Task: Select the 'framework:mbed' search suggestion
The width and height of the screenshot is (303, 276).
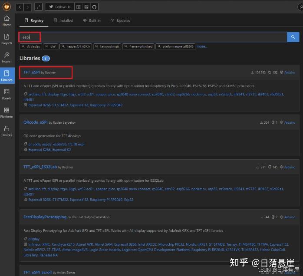Action: click(x=138, y=46)
